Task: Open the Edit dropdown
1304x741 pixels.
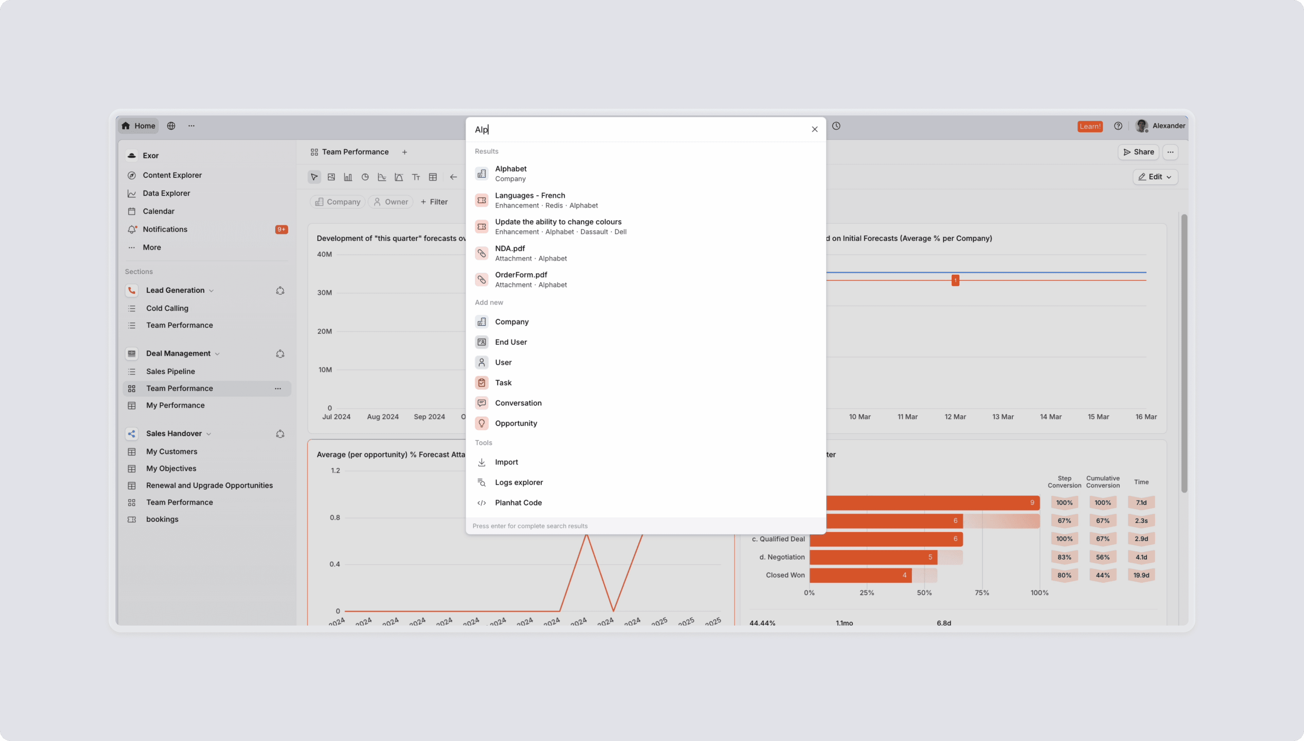Action: (x=1155, y=177)
